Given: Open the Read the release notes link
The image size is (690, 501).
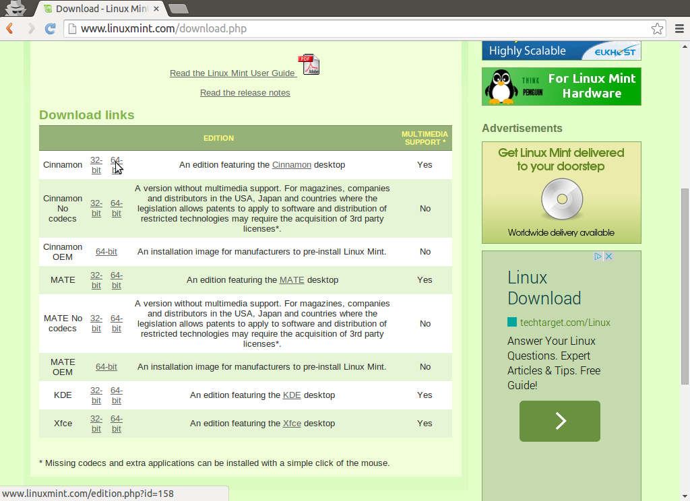Looking at the screenshot, I should [x=245, y=92].
